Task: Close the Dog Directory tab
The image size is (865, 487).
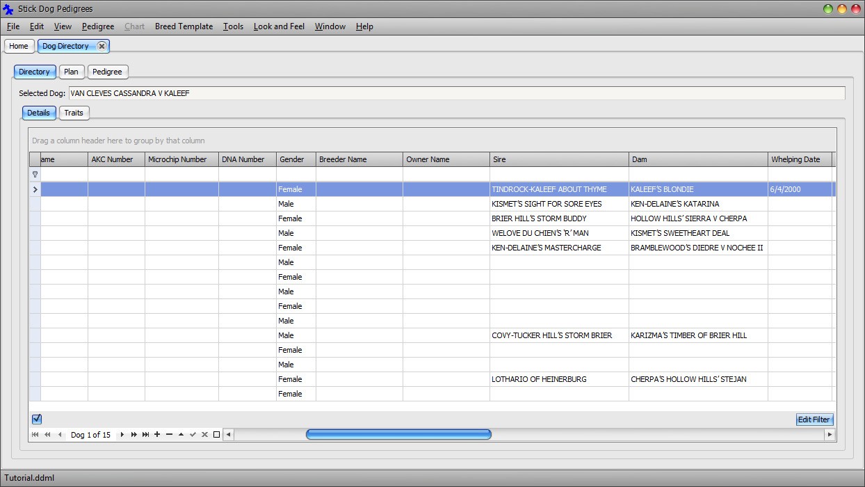Action: click(x=102, y=46)
